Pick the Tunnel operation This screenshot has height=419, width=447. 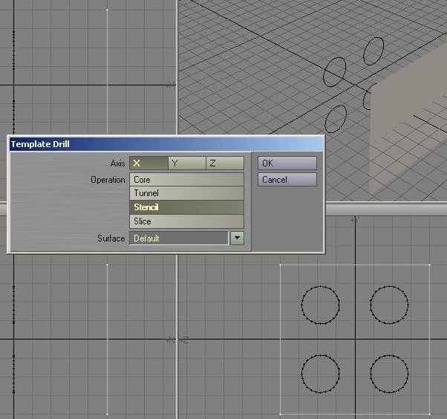tap(186, 193)
